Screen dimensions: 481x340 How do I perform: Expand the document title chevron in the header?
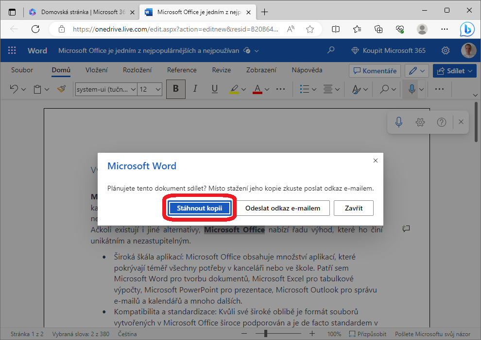click(x=257, y=51)
